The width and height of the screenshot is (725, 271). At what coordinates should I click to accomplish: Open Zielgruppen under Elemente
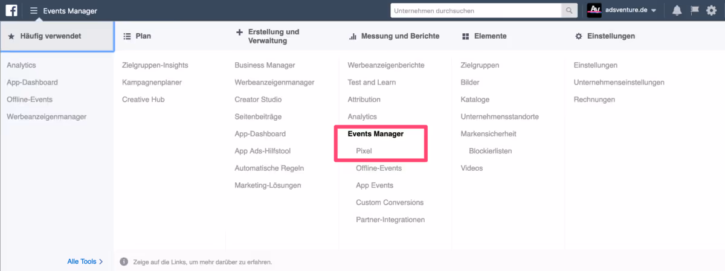[480, 65]
